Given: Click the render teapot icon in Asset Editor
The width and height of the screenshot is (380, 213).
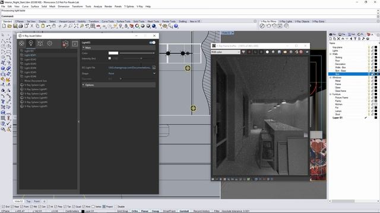Looking at the screenshot, I should pyautogui.click(x=65, y=43).
